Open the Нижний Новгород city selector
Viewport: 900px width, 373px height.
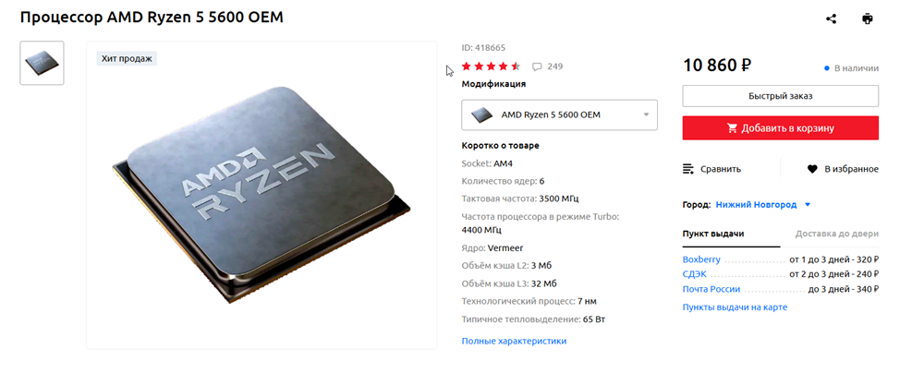pyautogui.click(x=756, y=204)
